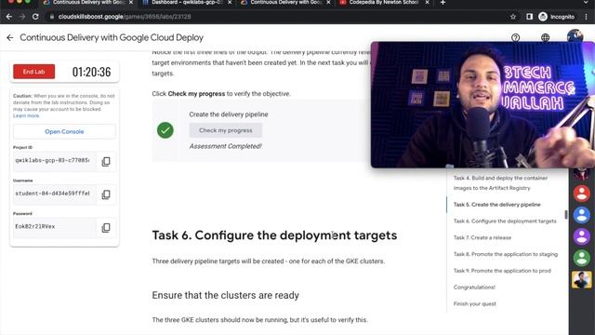The image size is (595, 335).
Task: Close the Codepedia By Newton School tab
Action: tap(427, 3)
